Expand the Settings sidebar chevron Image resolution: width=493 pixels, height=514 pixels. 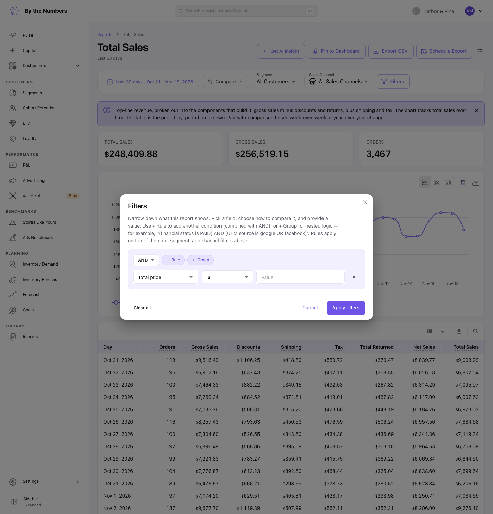coord(78,482)
